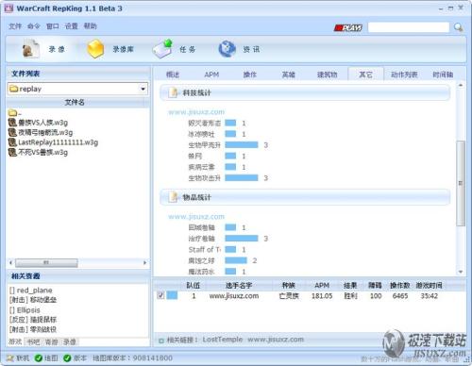This screenshot has width=472, height=366.
Task: Click the green check icon next to 地图
Action: point(39,358)
